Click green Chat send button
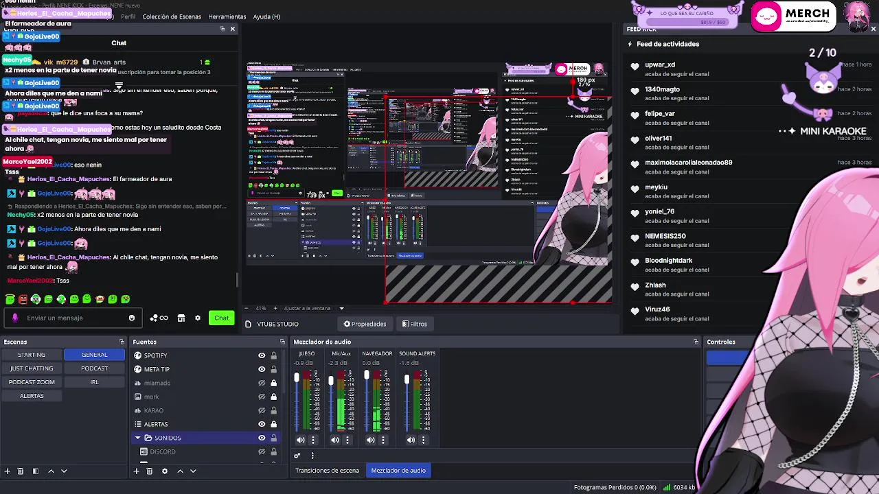The width and height of the screenshot is (879, 494). point(221,318)
